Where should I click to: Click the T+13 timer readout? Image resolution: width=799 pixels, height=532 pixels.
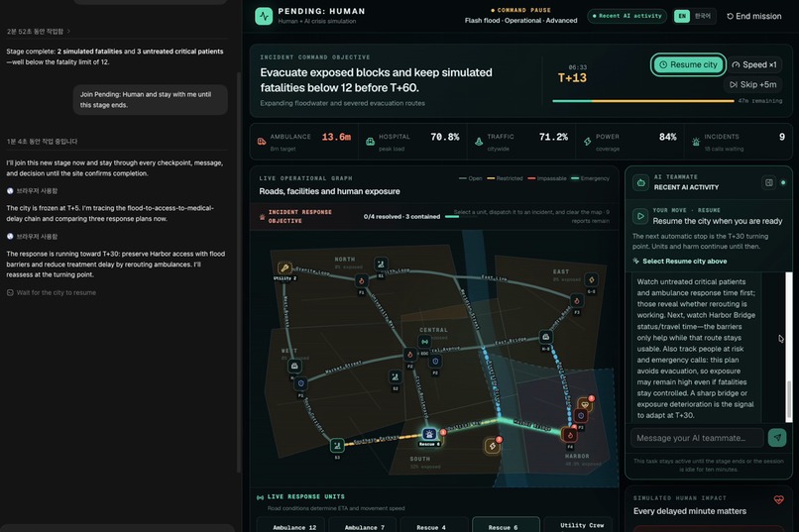pos(572,78)
